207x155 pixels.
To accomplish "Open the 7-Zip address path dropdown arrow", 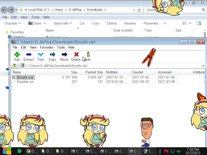I will point(203,66).
